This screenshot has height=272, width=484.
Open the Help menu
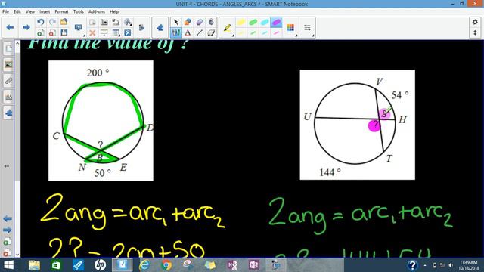tap(114, 11)
